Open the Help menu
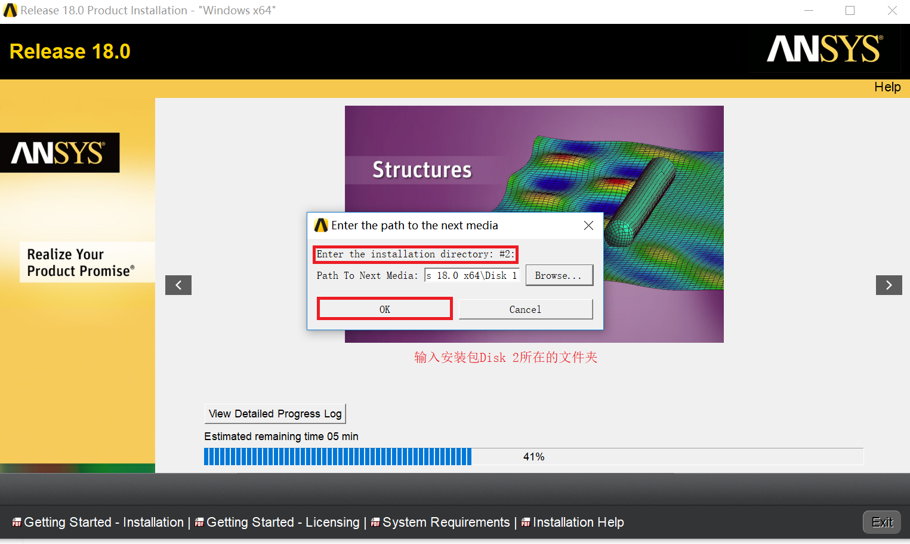Screen dimensions: 910x544 coord(887,87)
